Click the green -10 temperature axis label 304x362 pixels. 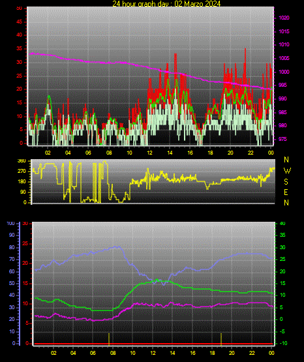(x=283, y=343)
